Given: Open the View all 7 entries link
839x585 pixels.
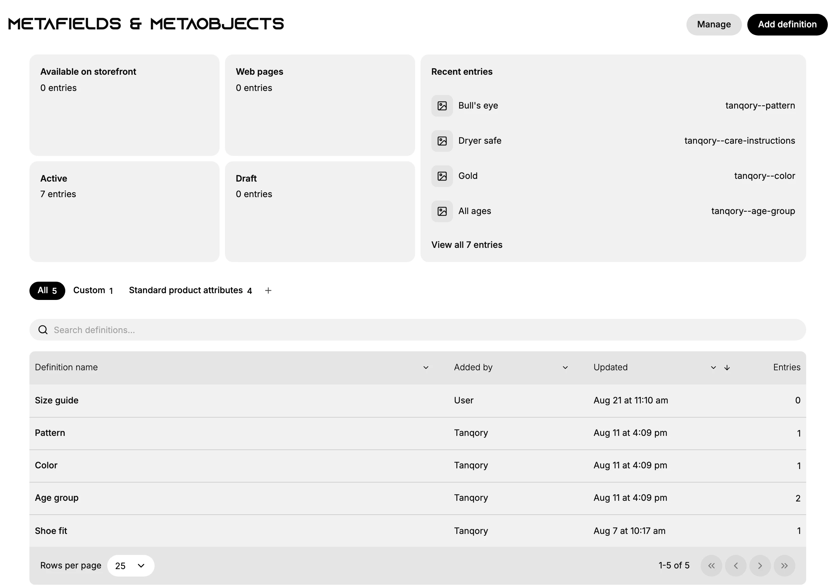Looking at the screenshot, I should click(466, 245).
